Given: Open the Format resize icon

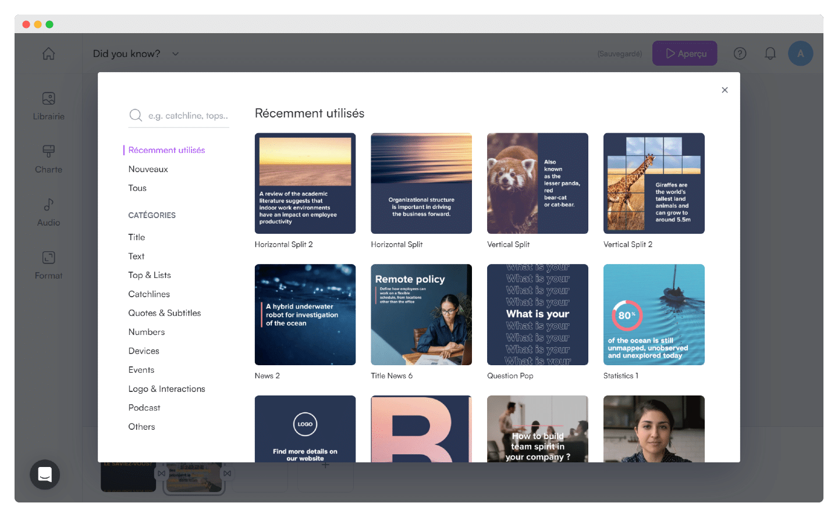Looking at the screenshot, I should (49, 258).
